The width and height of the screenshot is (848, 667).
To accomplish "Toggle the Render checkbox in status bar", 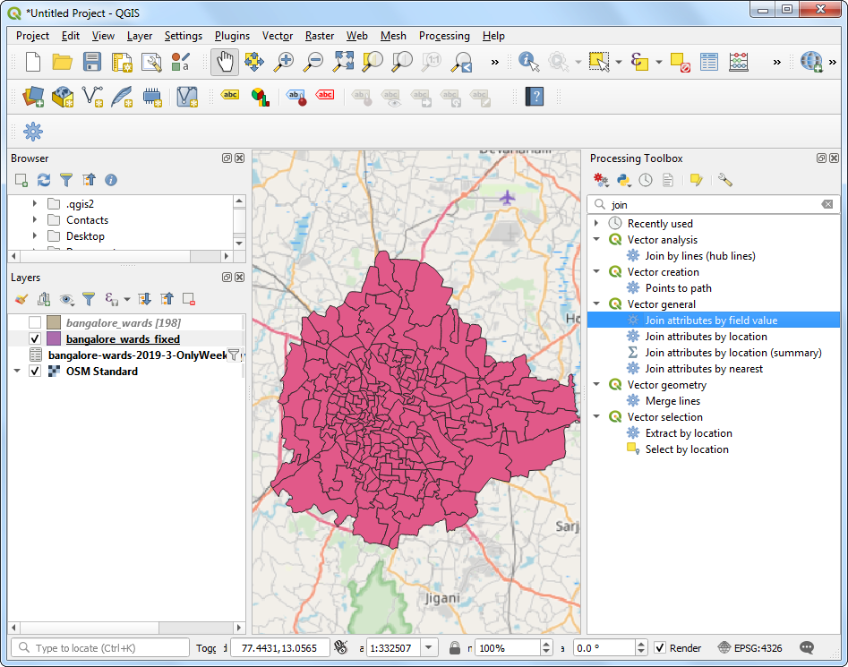I will [x=660, y=648].
